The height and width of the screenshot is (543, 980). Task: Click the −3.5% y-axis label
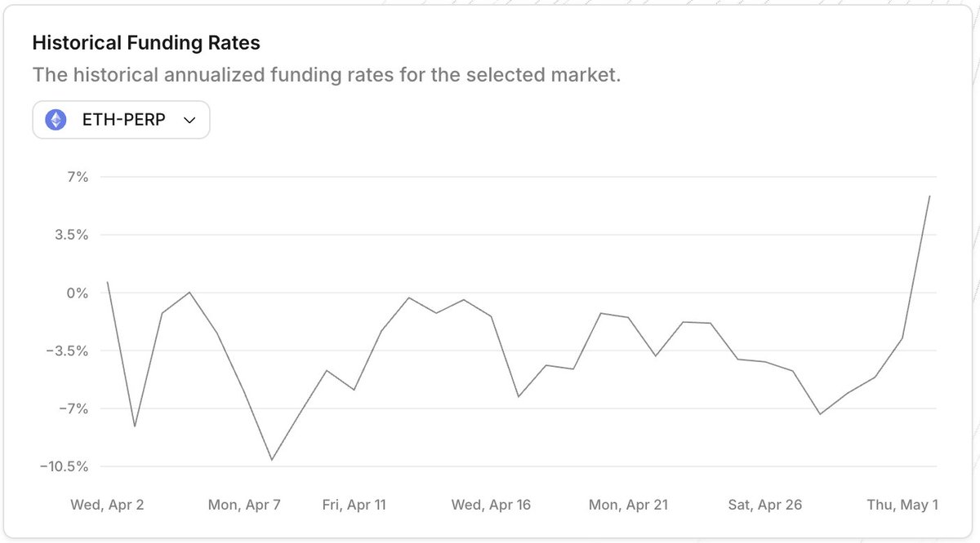pos(67,351)
